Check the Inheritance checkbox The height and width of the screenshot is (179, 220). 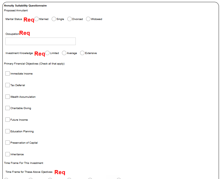(8, 154)
